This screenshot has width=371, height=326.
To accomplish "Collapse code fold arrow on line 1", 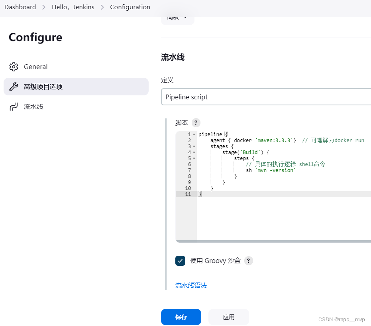I will (194, 134).
